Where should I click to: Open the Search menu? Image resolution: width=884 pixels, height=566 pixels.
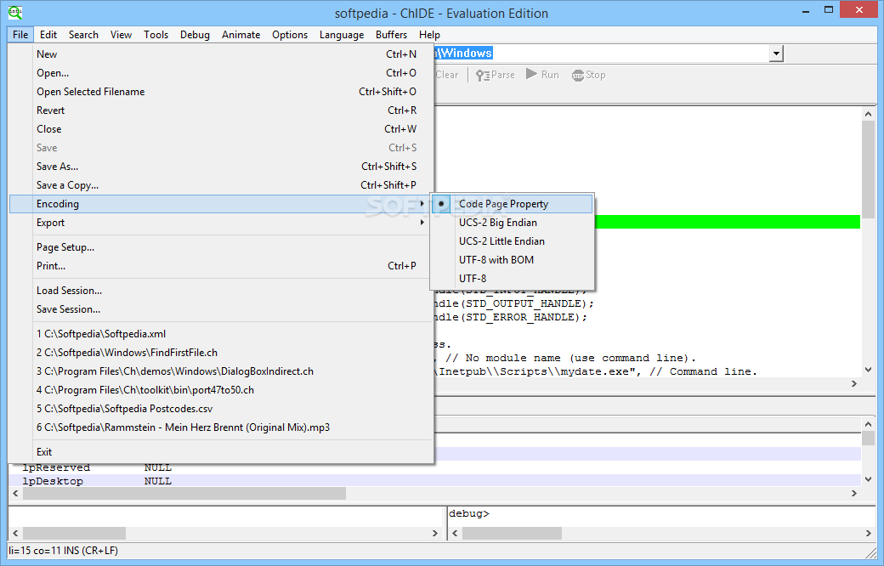83,34
